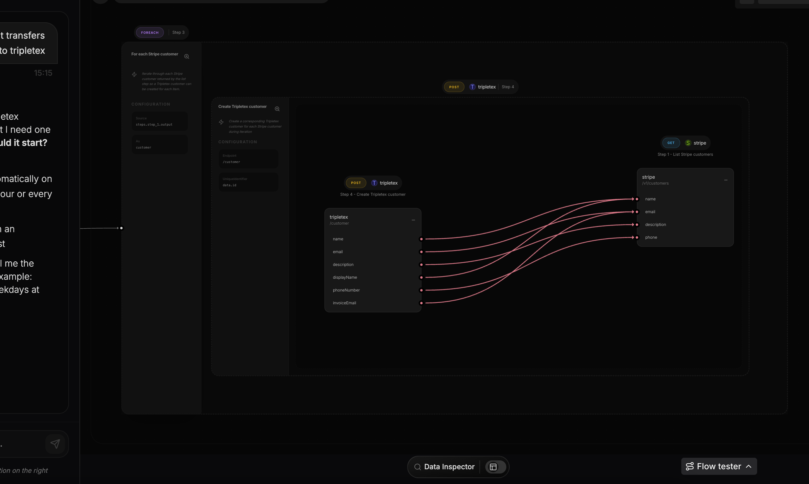This screenshot has width=809, height=484.
Task: Click the tripletex T logo above /customer card
Action: [374, 183]
